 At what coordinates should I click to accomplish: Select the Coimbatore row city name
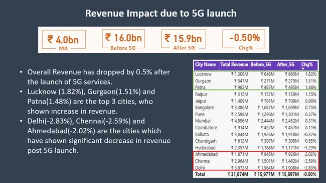tap(206, 128)
